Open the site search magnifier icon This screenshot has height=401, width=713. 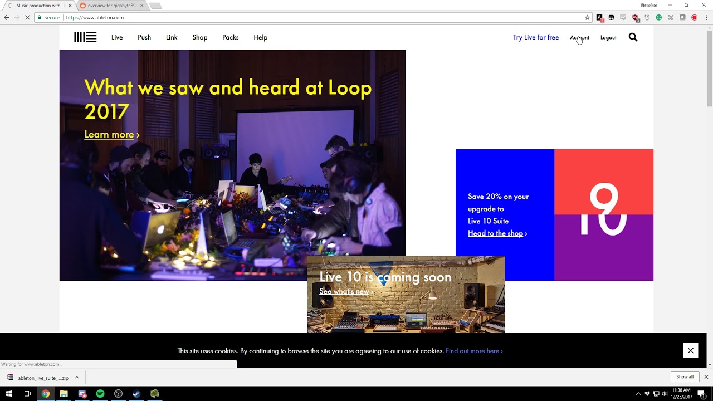tap(633, 37)
